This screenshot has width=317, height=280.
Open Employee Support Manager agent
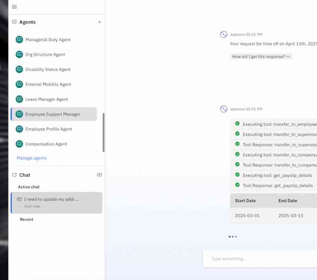pyautogui.click(x=53, y=114)
